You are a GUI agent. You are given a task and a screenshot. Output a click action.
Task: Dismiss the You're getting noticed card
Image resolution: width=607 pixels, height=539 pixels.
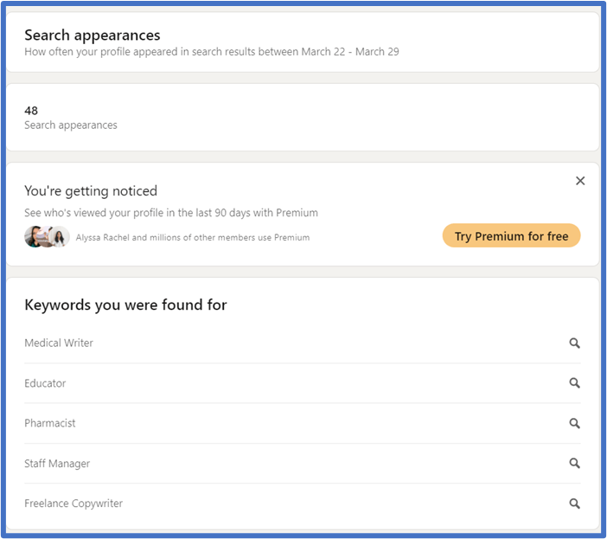click(580, 181)
